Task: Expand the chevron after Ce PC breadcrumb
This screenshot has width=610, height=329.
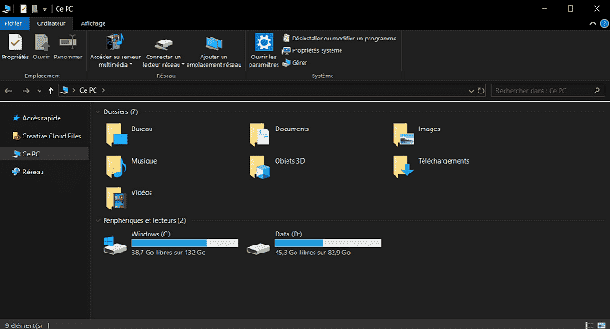Action: point(103,91)
